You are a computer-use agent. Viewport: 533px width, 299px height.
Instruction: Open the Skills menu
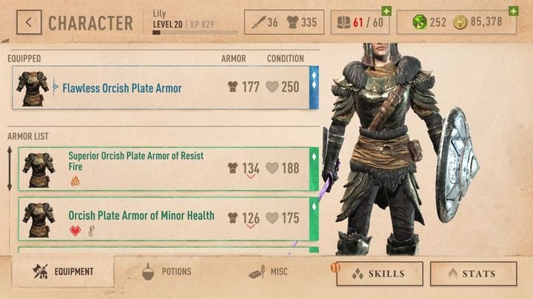380,274
